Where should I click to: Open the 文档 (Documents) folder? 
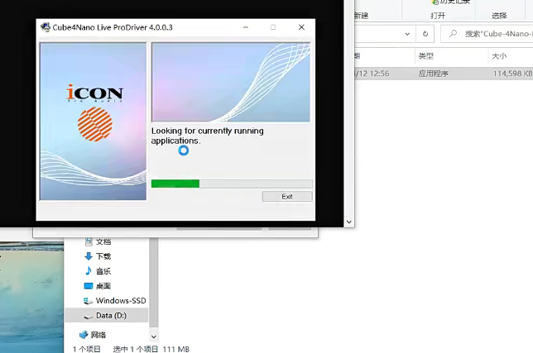pos(103,241)
